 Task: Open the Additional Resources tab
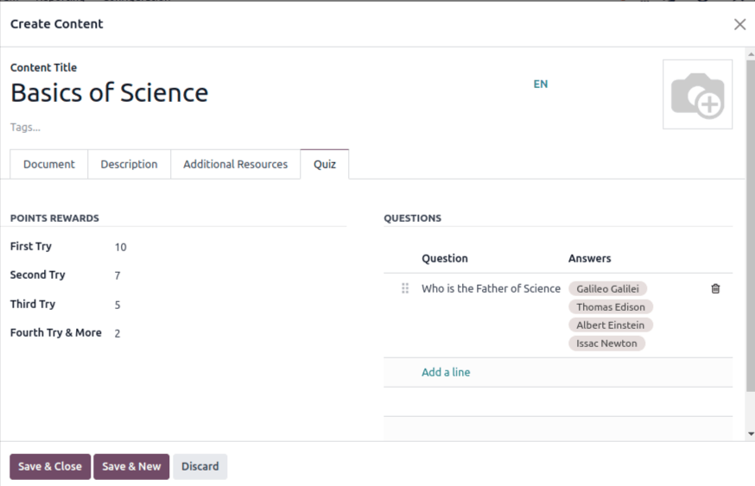(236, 164)
